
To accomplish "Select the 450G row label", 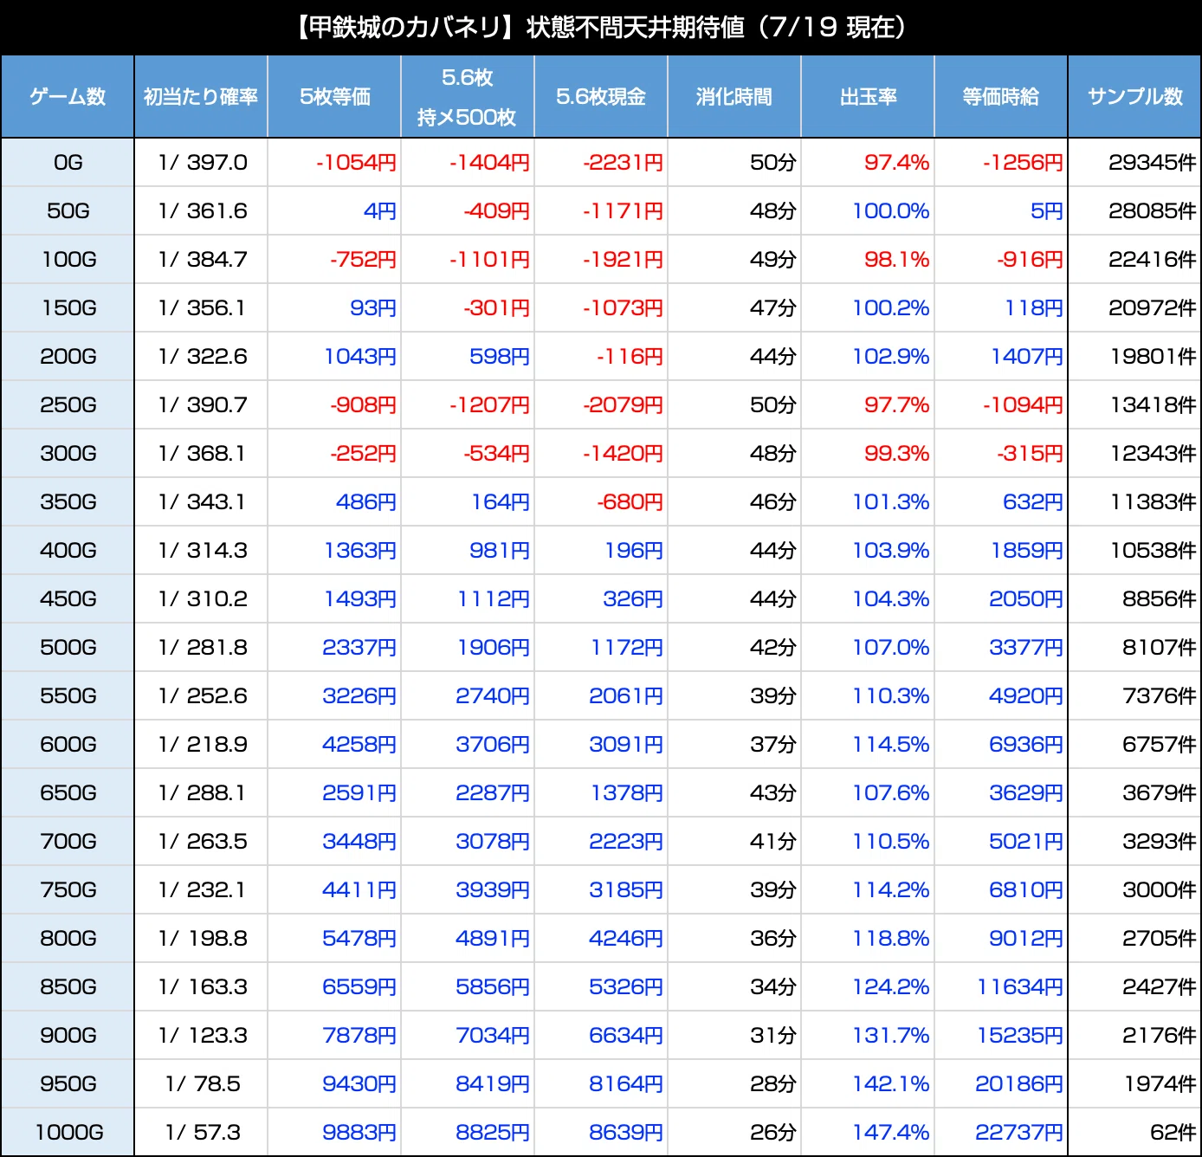I will [x=68, y=598].
